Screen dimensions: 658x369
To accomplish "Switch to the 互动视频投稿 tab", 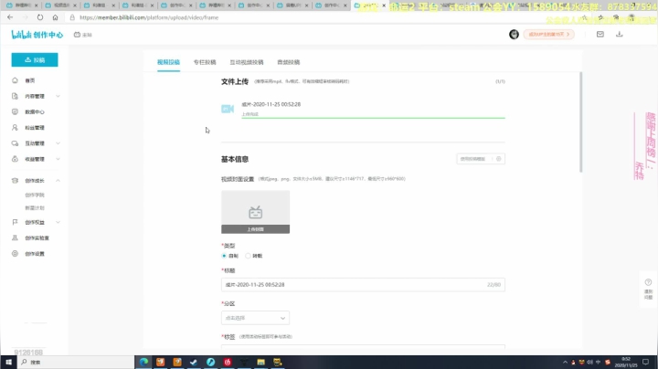I will [x=247, y=62].
